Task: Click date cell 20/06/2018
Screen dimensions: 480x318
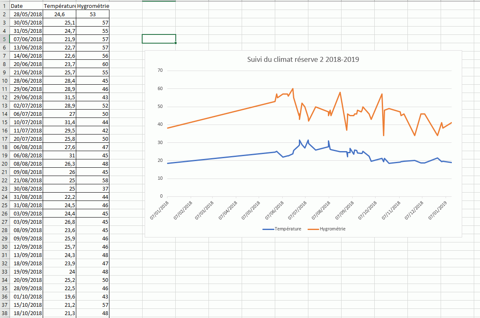Action: (27, 64)
